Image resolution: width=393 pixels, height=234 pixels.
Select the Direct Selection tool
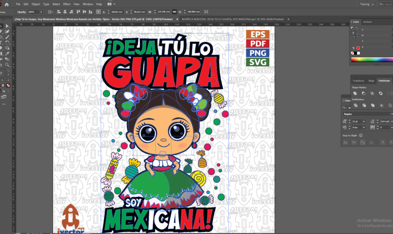(x=7, y=26)
